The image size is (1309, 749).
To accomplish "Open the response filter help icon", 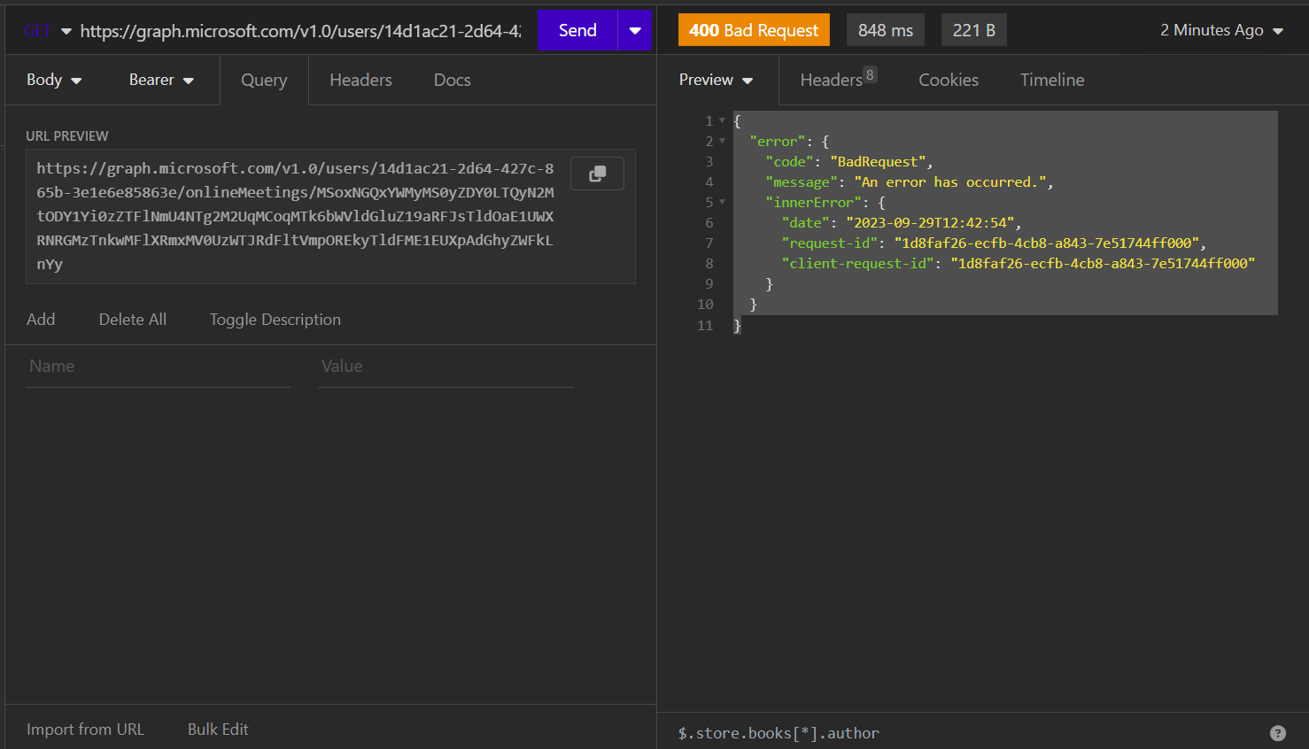I will coord(1278,733).
